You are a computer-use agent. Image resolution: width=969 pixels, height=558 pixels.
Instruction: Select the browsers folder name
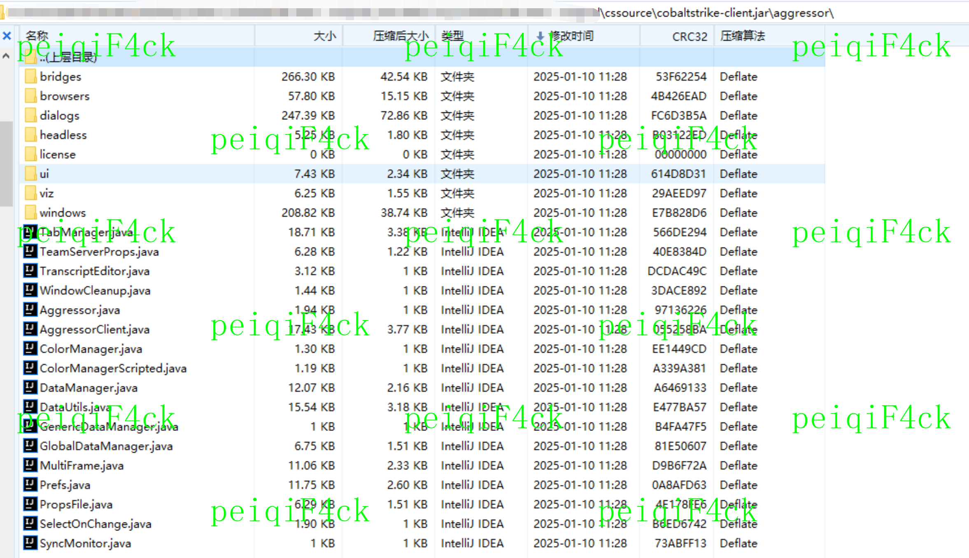coord(65,96)
